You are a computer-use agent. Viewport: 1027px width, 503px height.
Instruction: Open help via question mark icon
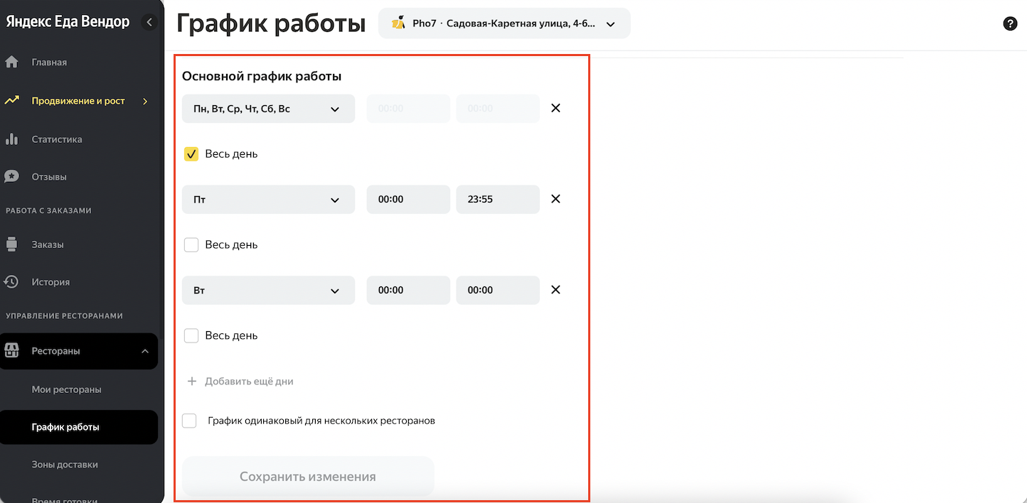coord(1009,23)
